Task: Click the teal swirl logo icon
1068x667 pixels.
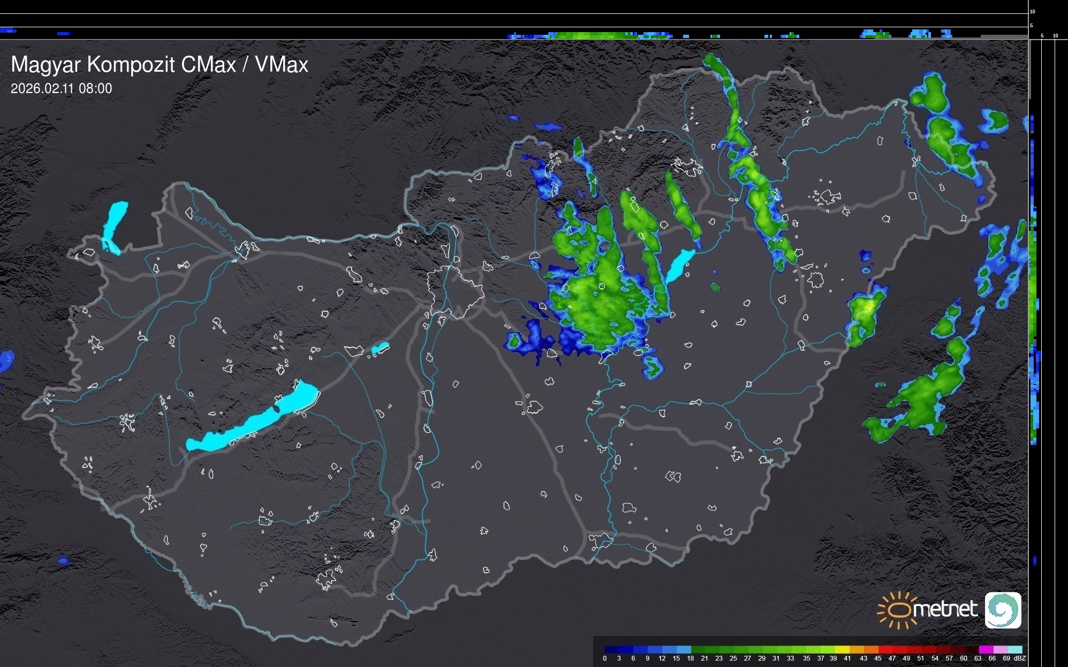Action: click(x=1003, y=610)
